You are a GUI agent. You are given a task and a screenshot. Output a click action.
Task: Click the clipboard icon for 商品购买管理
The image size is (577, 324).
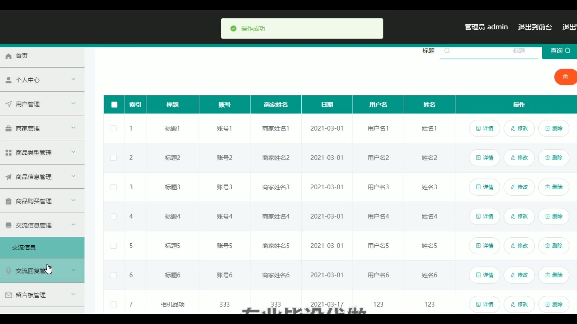click(8, 201)
